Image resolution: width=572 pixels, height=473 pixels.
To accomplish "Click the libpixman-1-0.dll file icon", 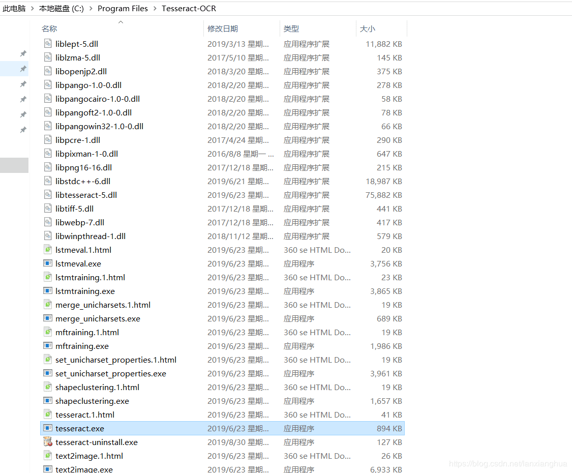I will pos(48,154).
